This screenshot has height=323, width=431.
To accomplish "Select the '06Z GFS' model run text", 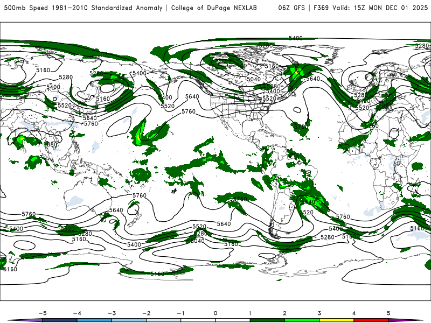I will coord(291,8).
